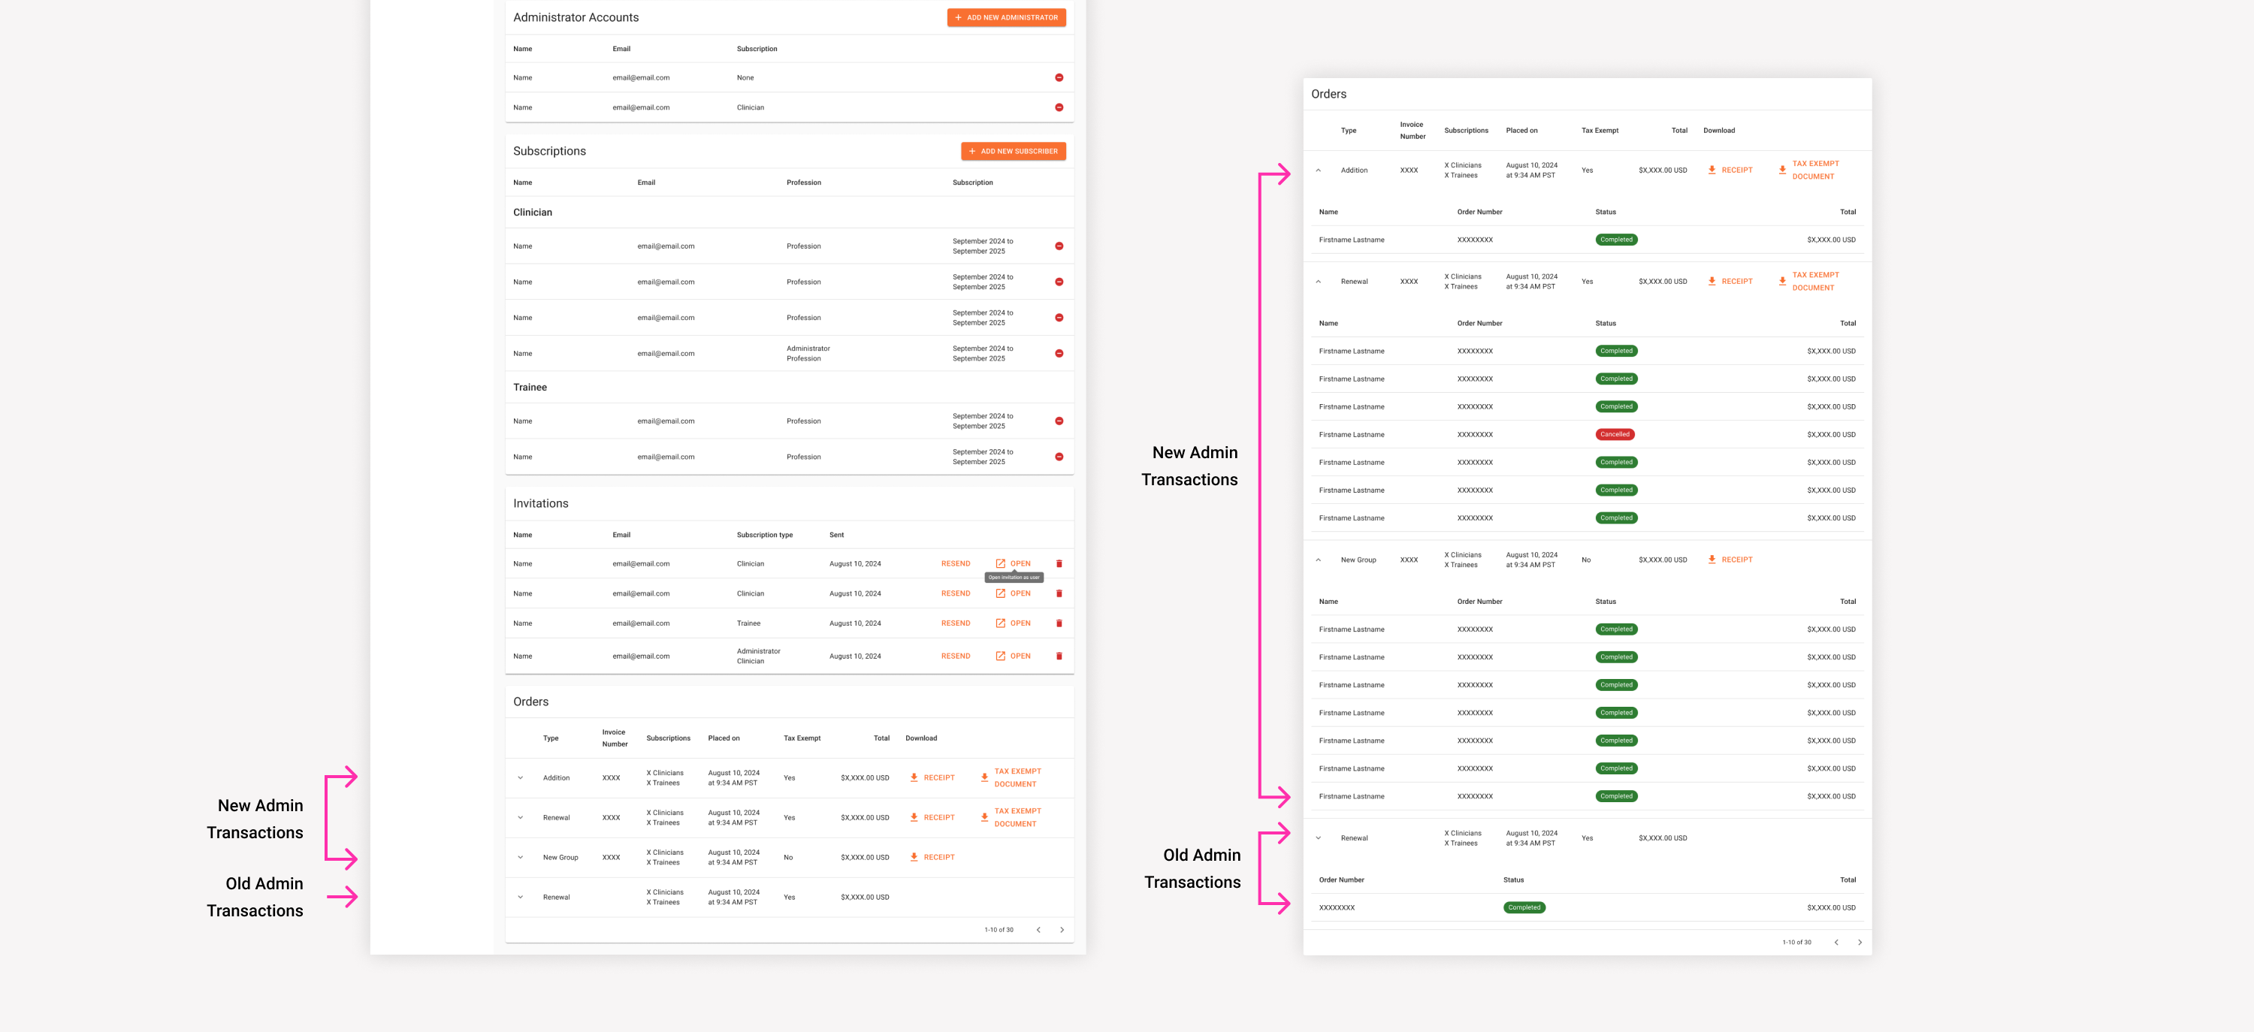Screen dimensions: 2254x1032
Task: Remove administrator with Clinician subscription
Action: tap(1059, 107)
